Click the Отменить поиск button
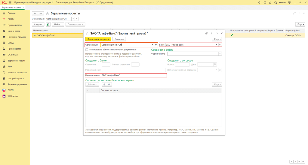Screen dimensions: 308x165 click(x=75, y=25)
